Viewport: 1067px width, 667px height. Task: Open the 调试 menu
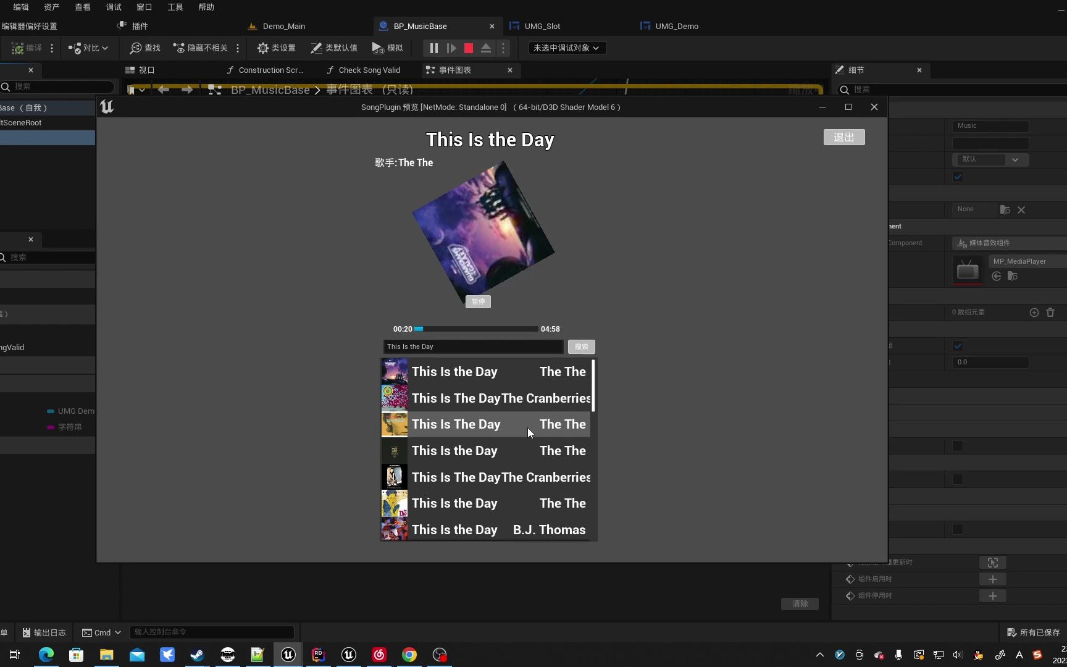coord(114,7)
